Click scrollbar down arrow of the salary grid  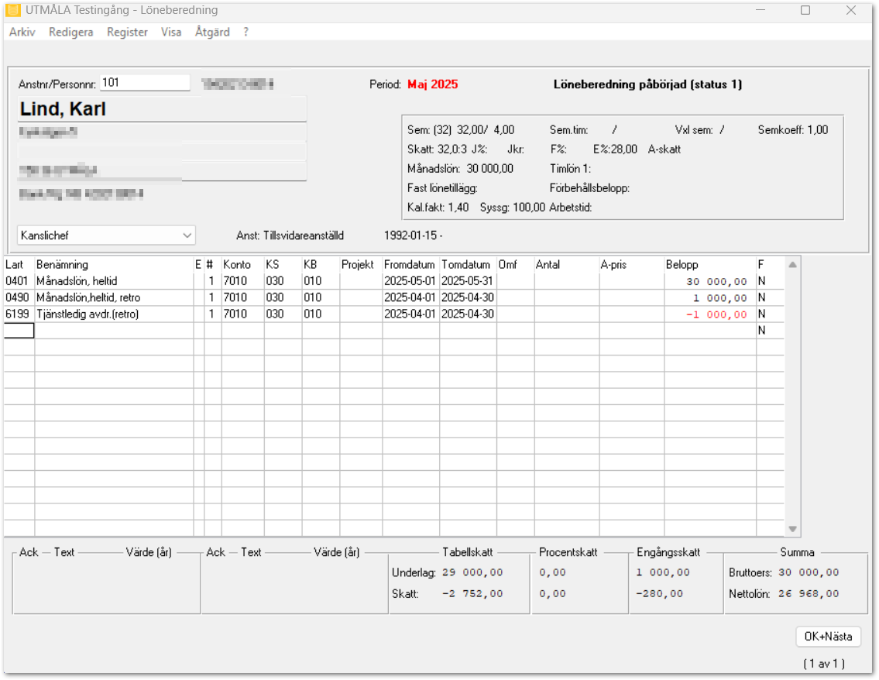(x=792, y=529)
